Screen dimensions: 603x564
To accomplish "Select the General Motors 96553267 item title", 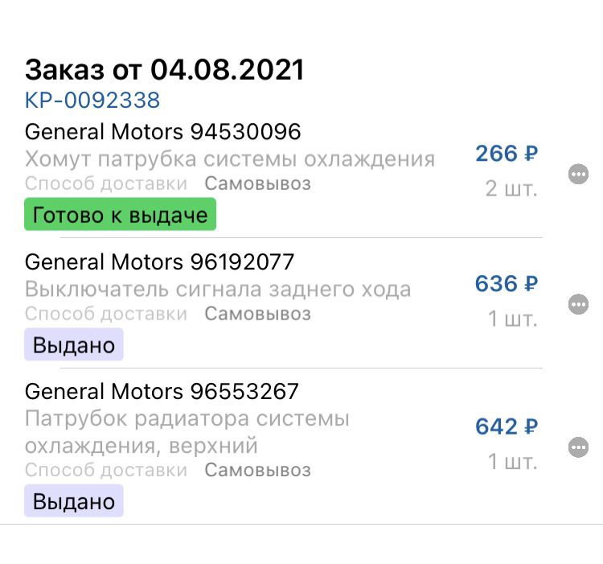I will tap(162, 392).
